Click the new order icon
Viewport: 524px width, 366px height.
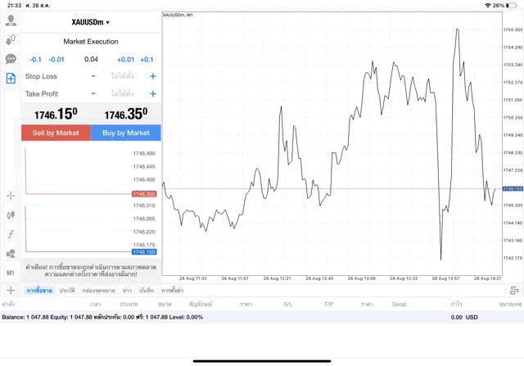tap(11, 79)
